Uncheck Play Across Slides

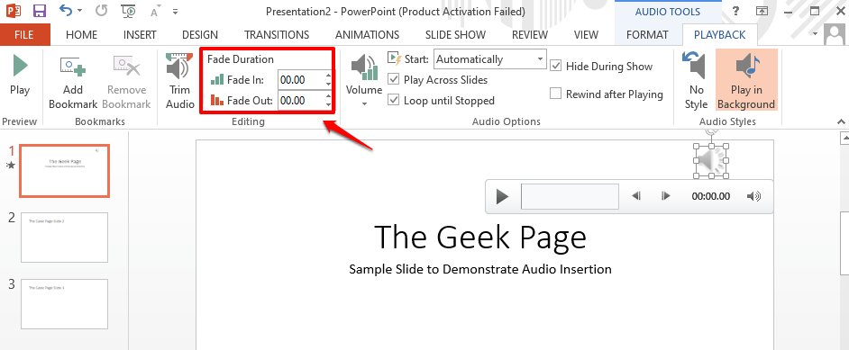tap(394, 80)
